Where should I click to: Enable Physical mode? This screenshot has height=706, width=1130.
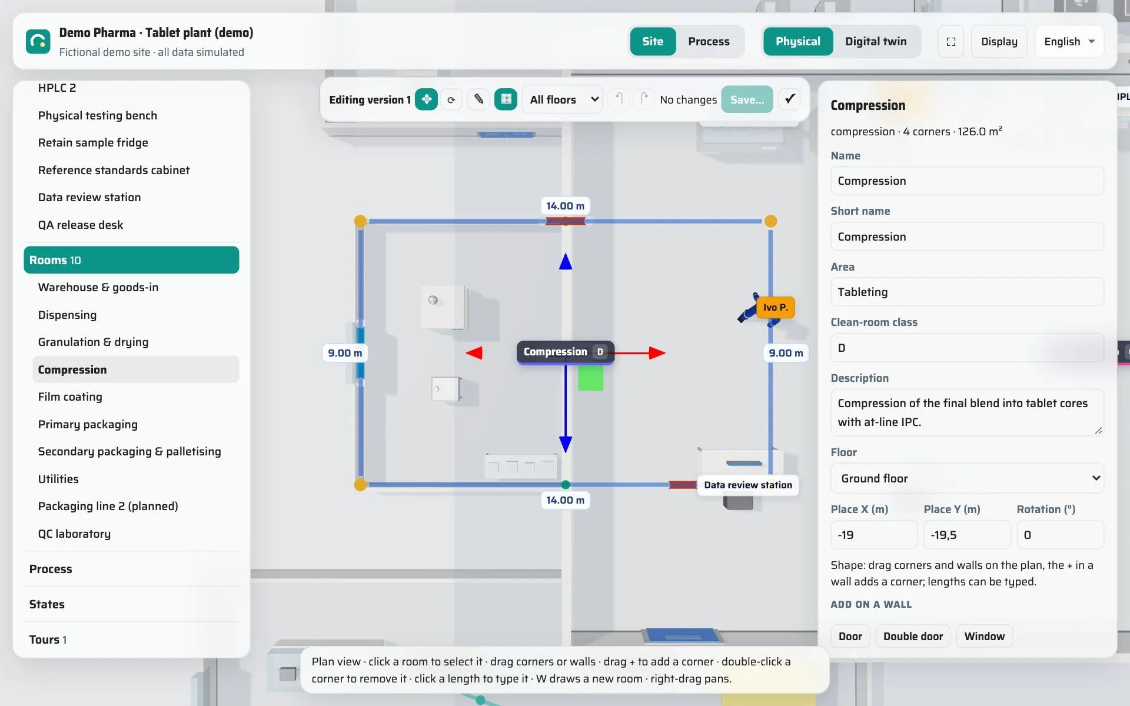click(797, 41)
